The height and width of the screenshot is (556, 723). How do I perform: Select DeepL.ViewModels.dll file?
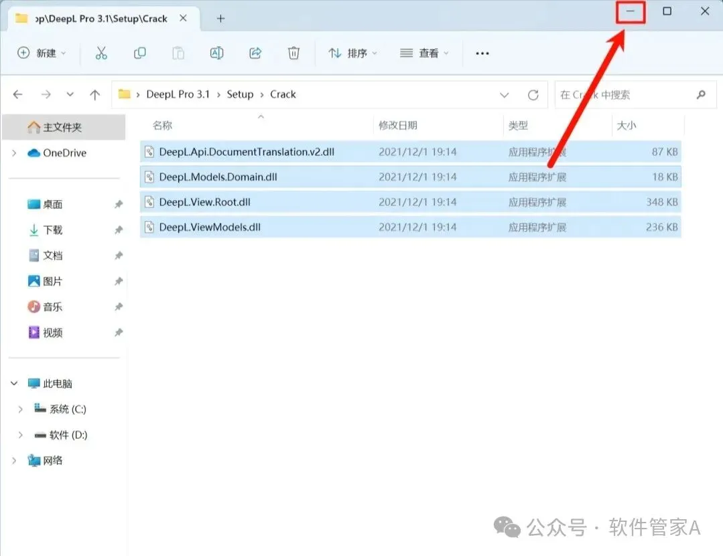[410, 227]
